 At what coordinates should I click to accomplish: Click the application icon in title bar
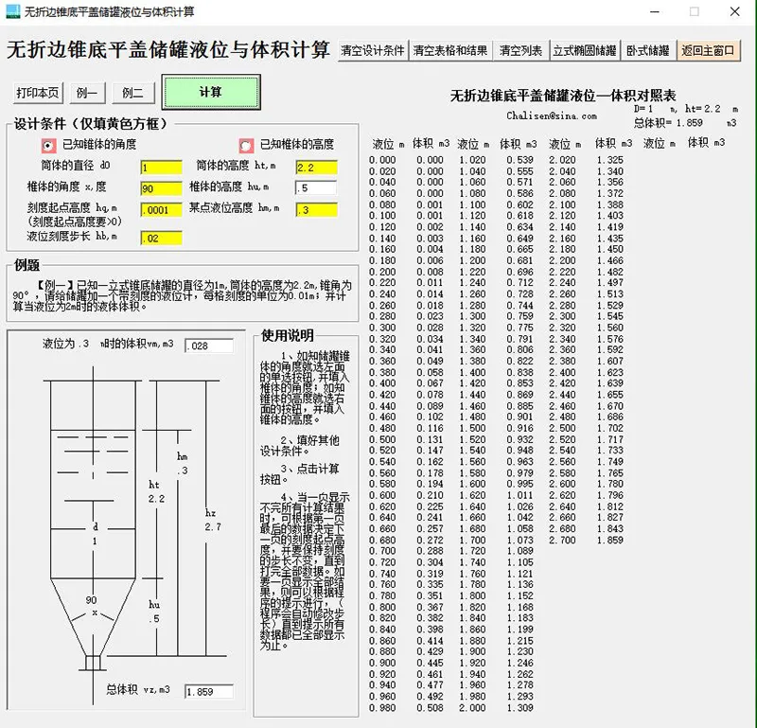[x=13, y=11]
